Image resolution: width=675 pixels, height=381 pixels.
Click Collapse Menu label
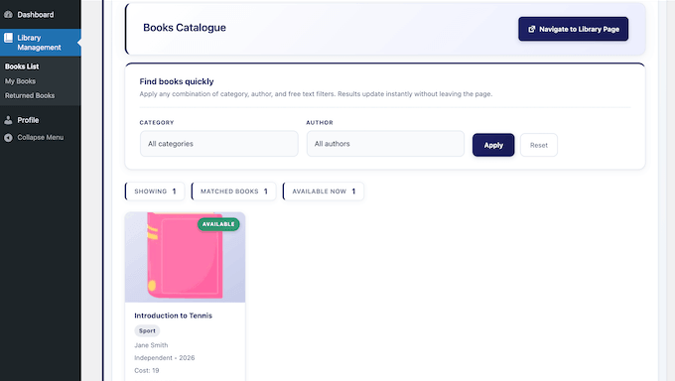point(41,137)
